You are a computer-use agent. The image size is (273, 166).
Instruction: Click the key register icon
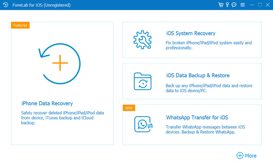(227, 5)
